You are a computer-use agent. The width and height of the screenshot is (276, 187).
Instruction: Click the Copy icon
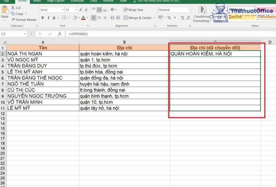click(13, 13)
